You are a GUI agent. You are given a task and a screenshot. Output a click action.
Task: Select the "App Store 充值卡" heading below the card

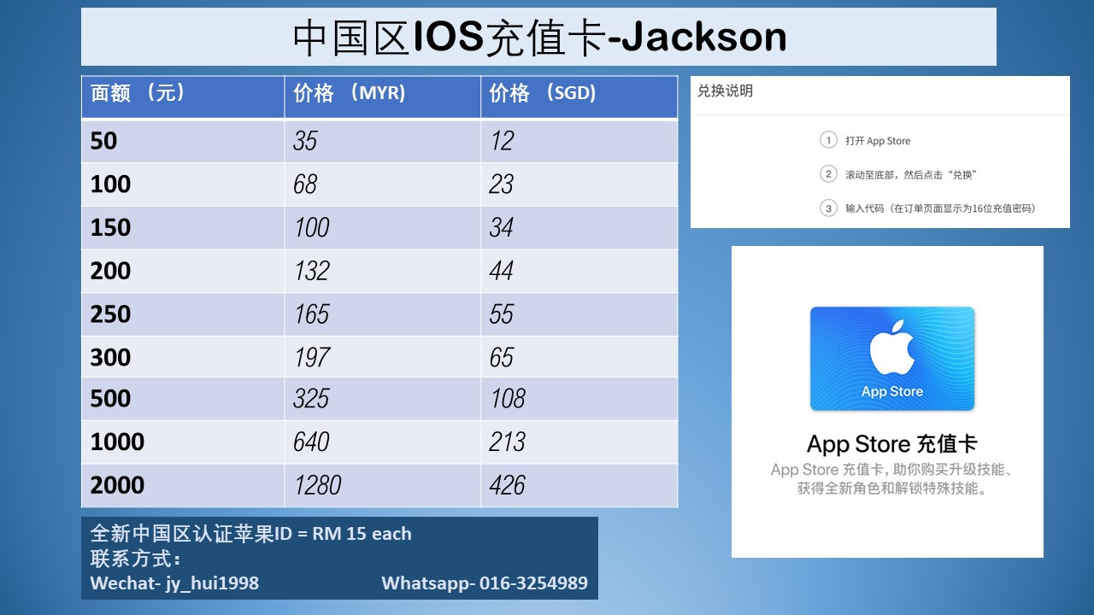pyautogui.click(x=891, y=444)
